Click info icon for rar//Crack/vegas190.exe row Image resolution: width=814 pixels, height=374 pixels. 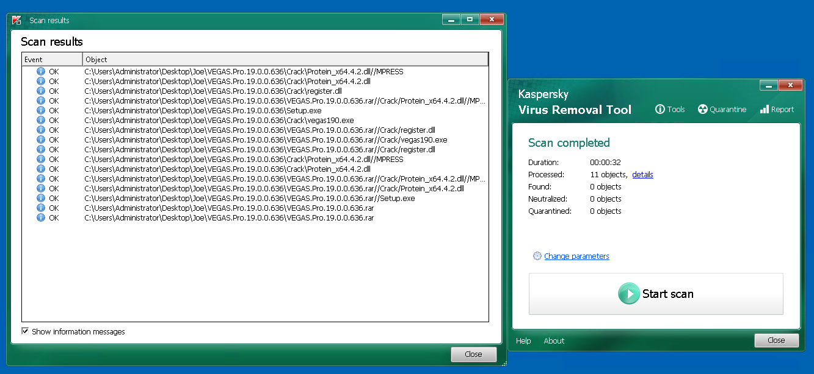click(x=41, y=139)
